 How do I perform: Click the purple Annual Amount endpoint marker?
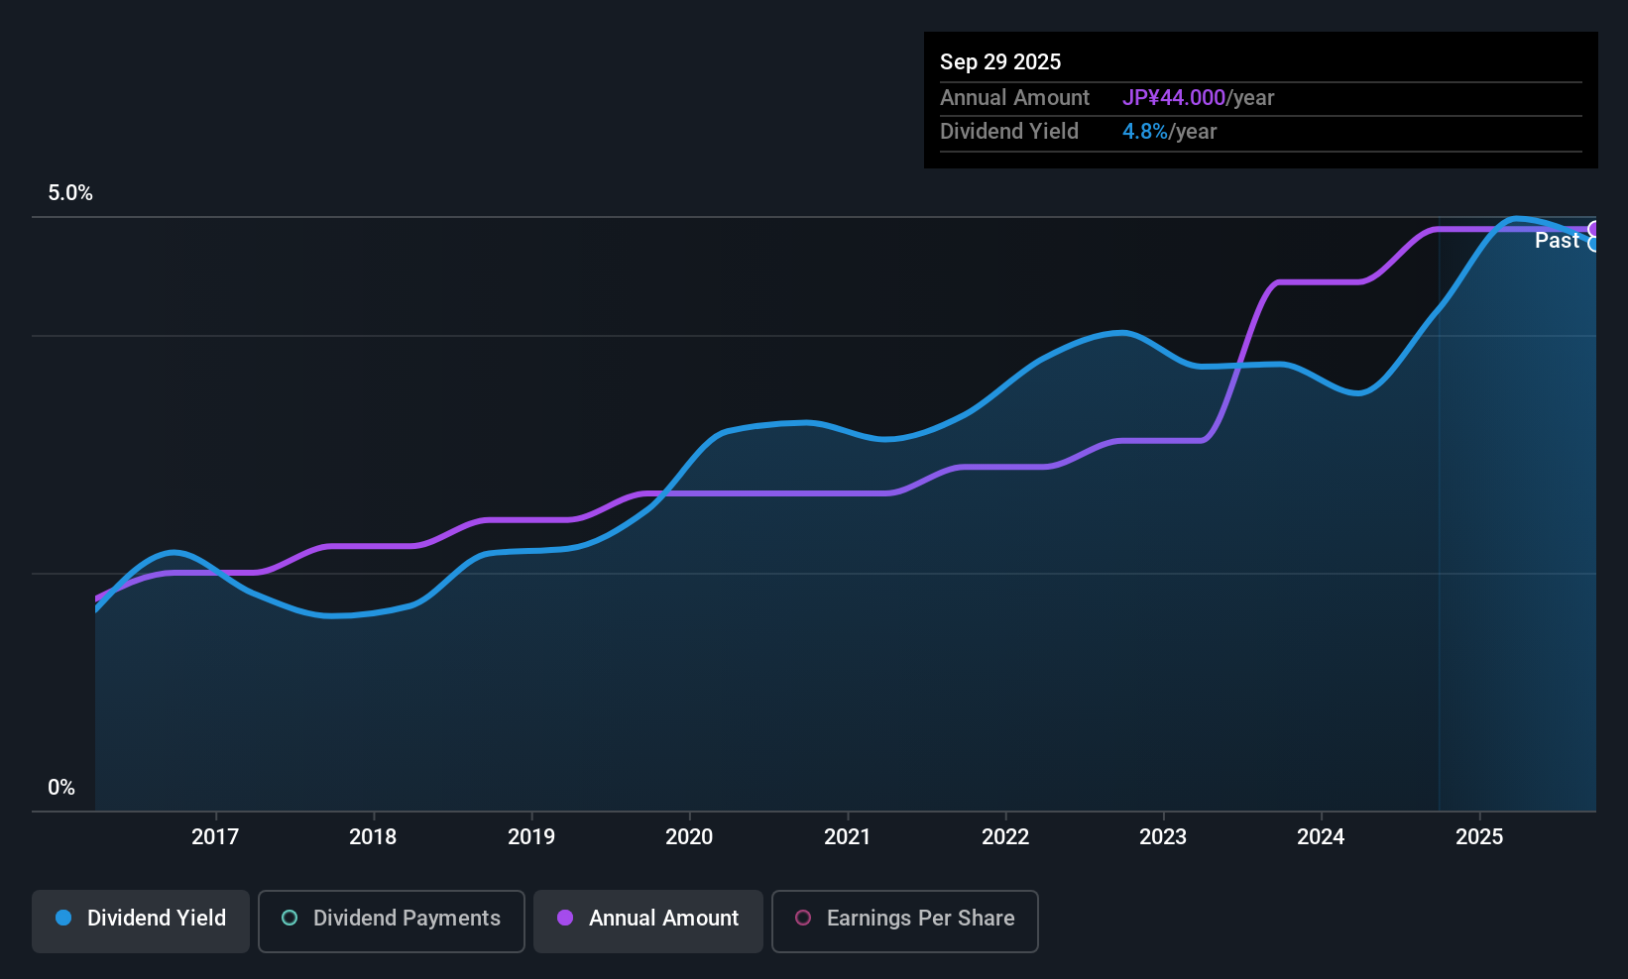coord(1594,230)
